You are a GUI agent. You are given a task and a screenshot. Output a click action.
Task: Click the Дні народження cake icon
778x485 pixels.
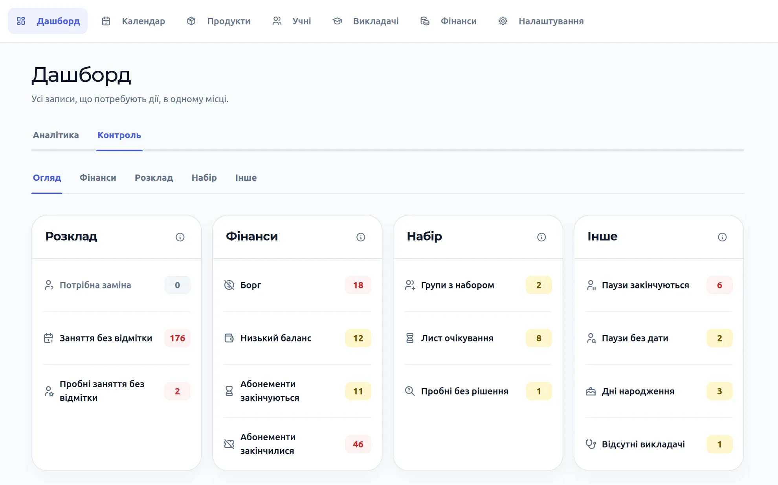pos(591,391)
